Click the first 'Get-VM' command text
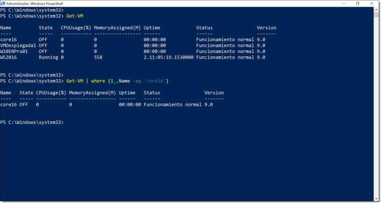 coord(74,16)
